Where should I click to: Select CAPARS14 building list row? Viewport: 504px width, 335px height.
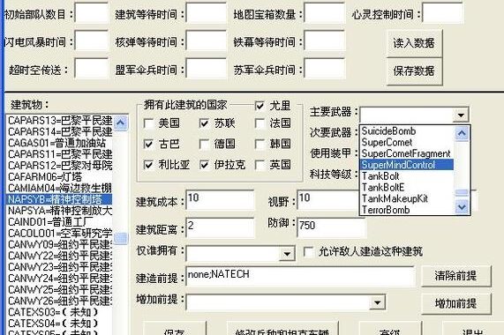(x=60, y=132)
